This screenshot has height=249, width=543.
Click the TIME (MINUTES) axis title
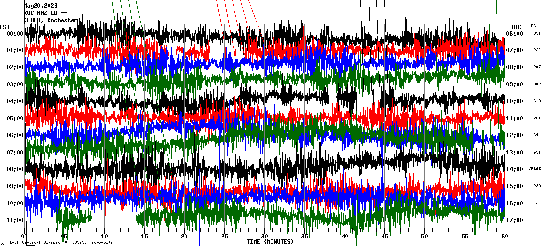click(270, 242)
